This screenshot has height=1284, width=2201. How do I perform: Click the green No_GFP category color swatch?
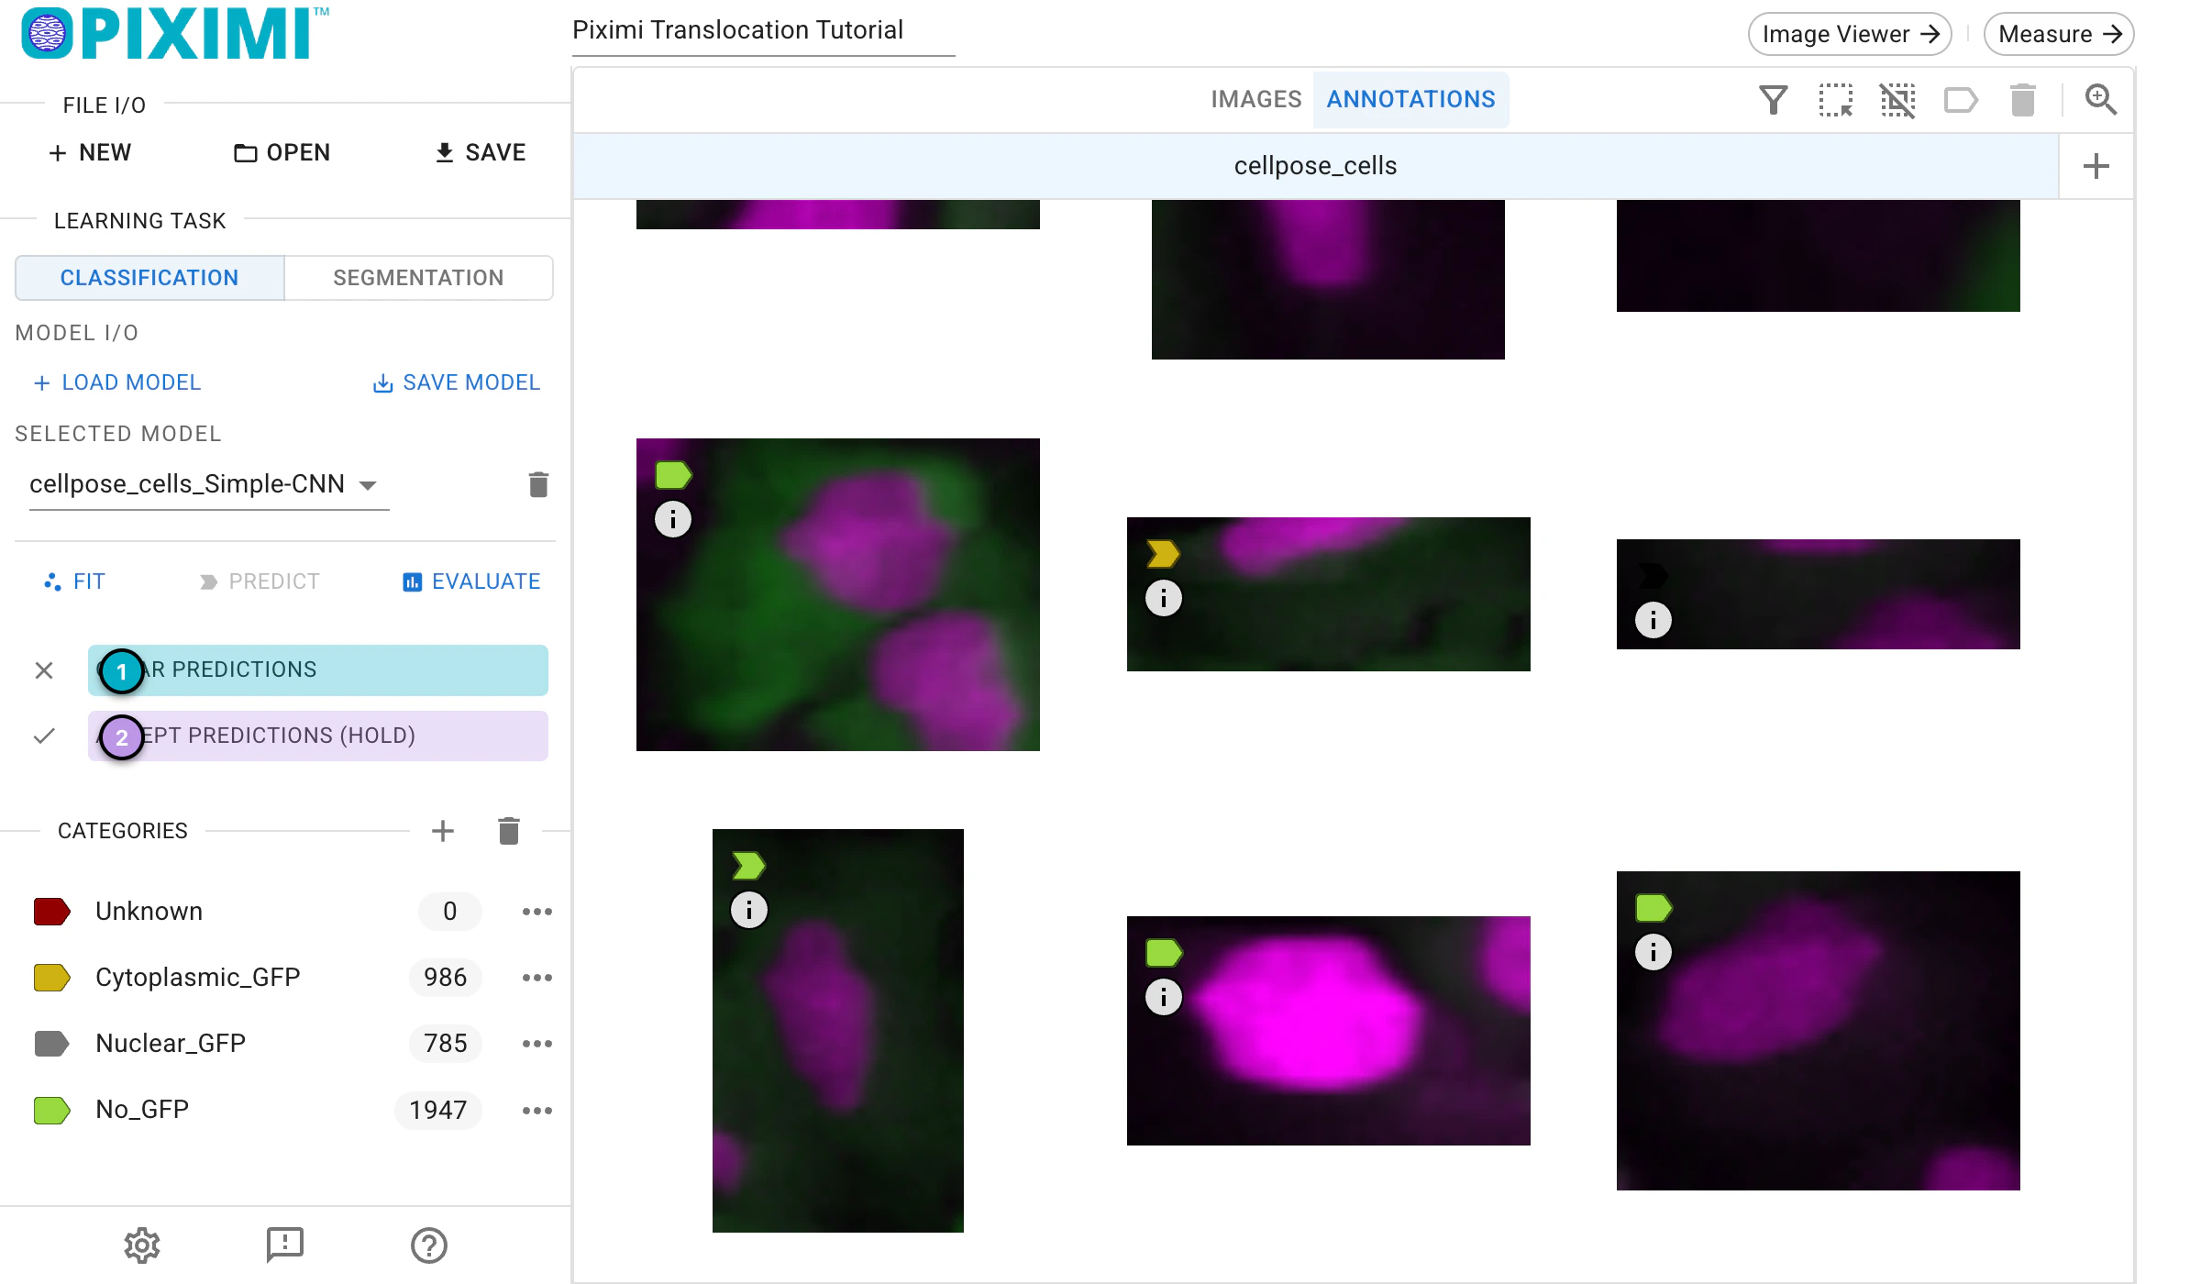(51, 1111)
